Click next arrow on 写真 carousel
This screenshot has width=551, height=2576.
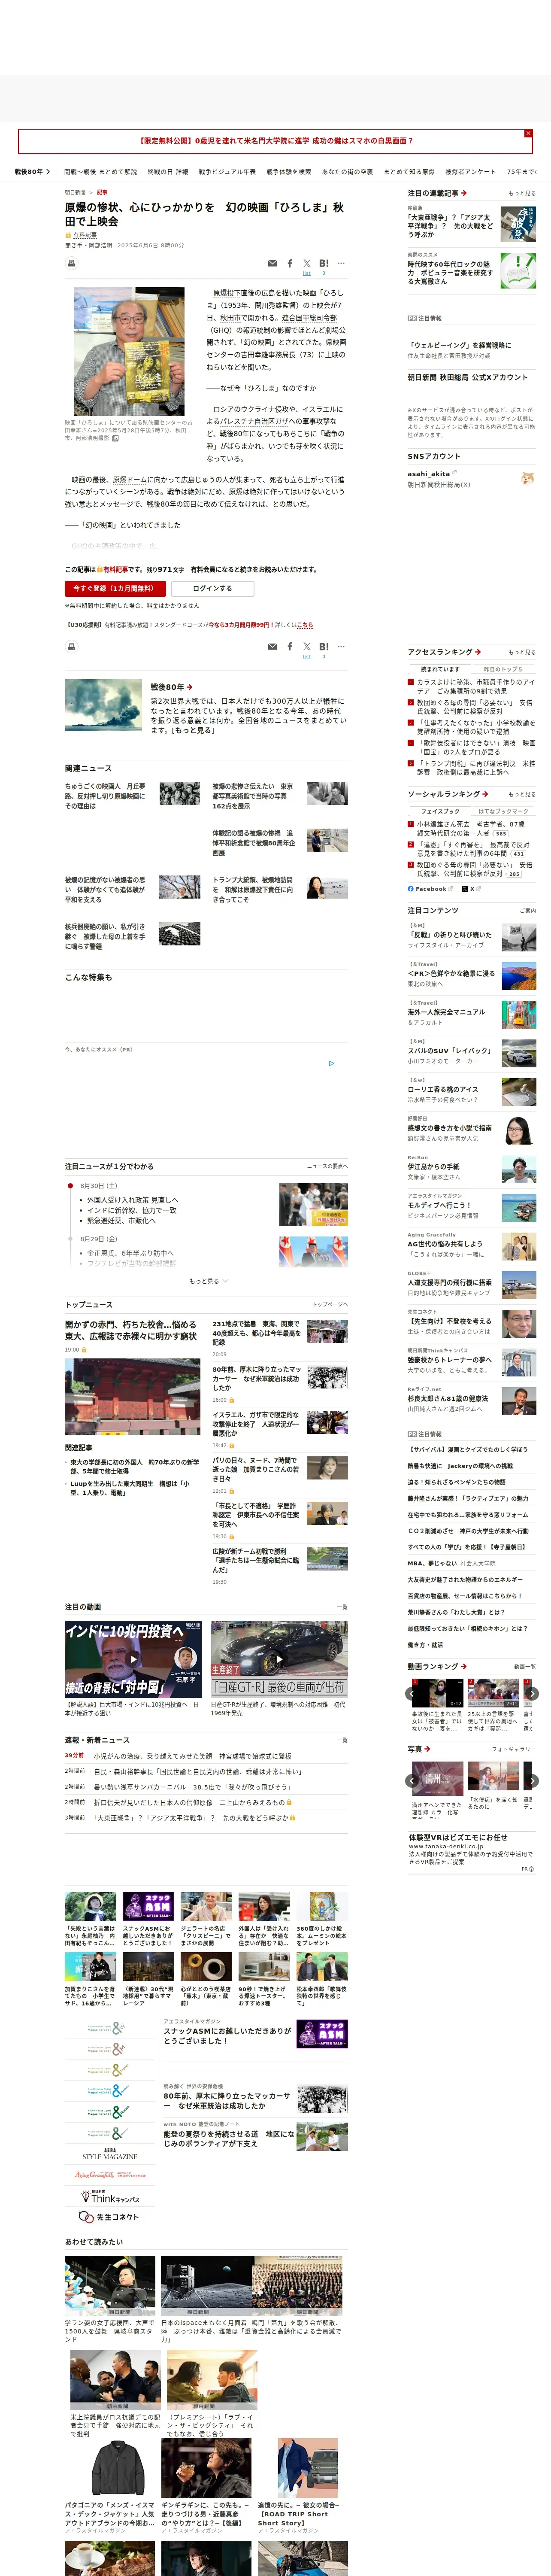click(532, 1781)
